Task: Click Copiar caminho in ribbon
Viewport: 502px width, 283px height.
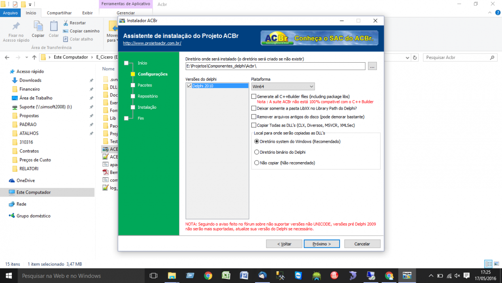Action: point(81,31)
